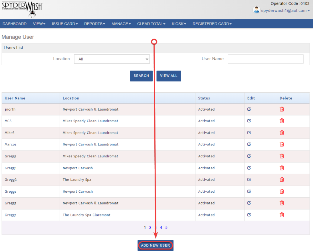
Task: Delete the Gregg1 user
Action: (282, 168)
